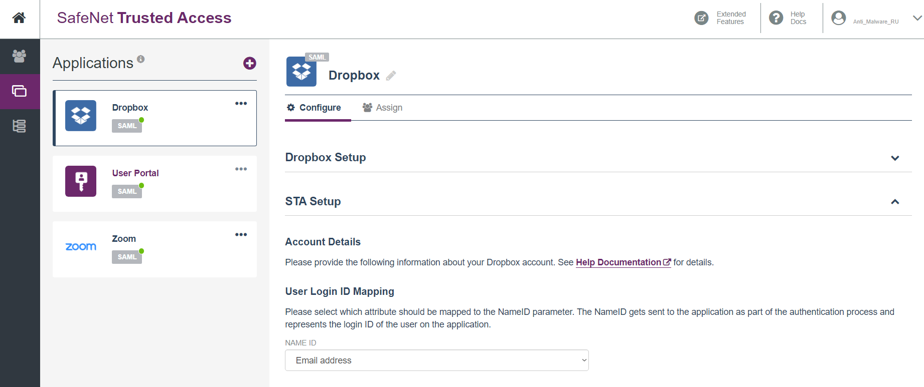The image size is (924, 387).
Task: Click the Zoom logo in applications list
Action: click(81, 247)
